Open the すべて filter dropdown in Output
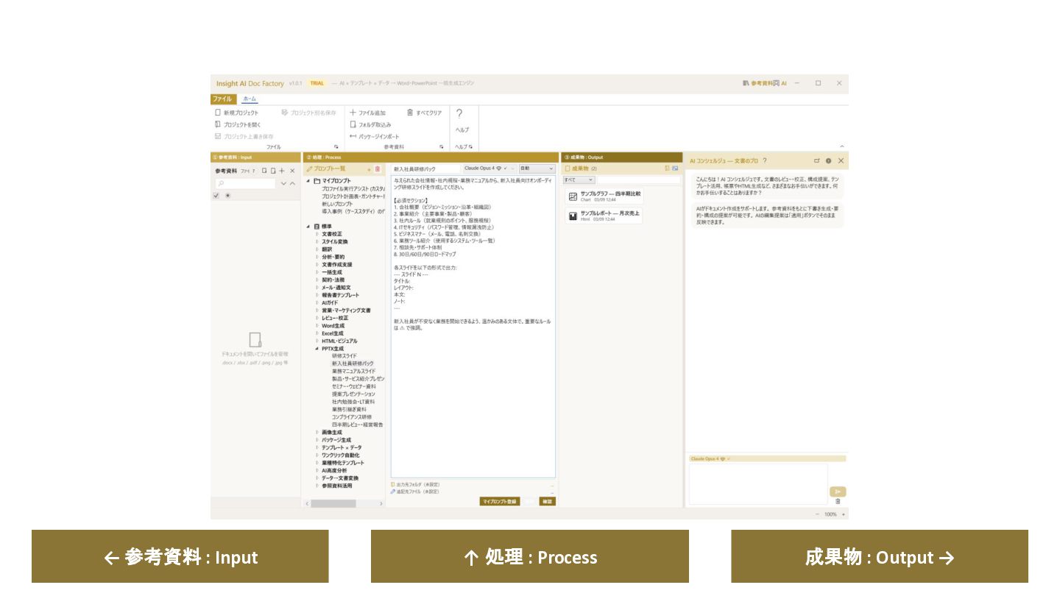1060x596 pixels. 579,180
